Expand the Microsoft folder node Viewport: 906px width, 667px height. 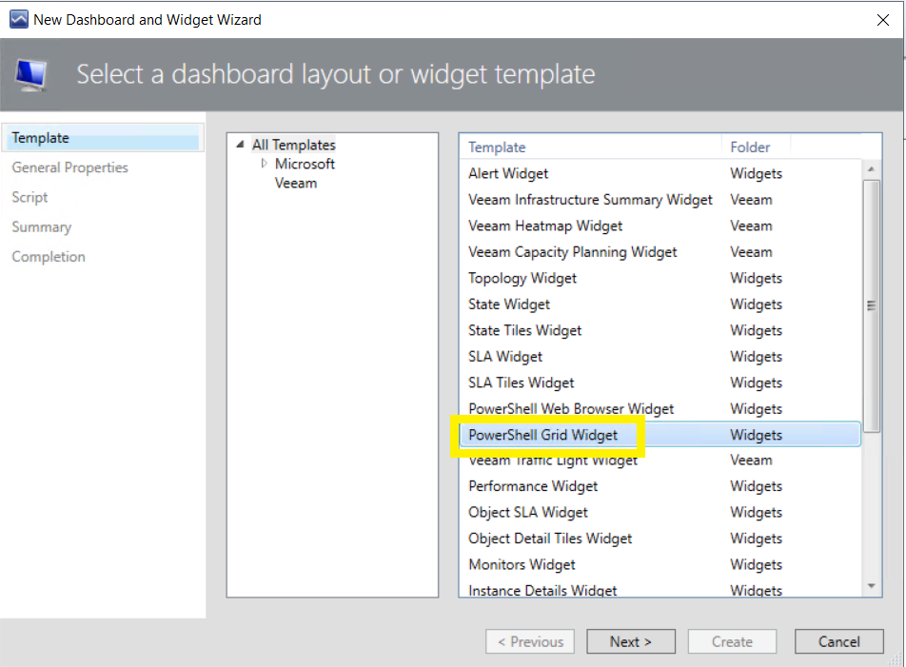click(x=264, y=164)
